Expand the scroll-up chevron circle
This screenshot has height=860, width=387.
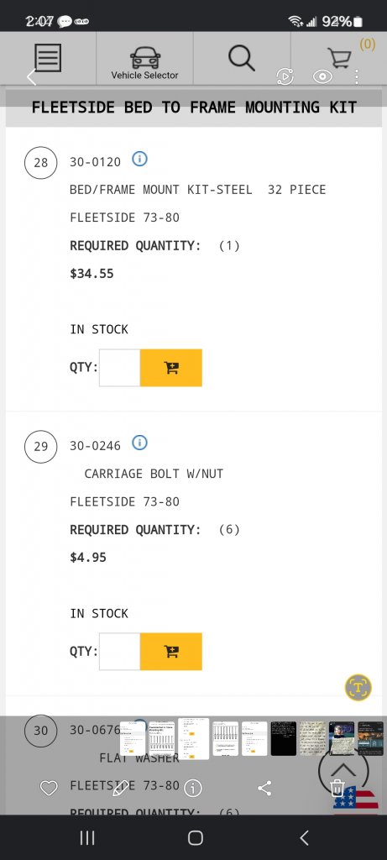(343, 771)
